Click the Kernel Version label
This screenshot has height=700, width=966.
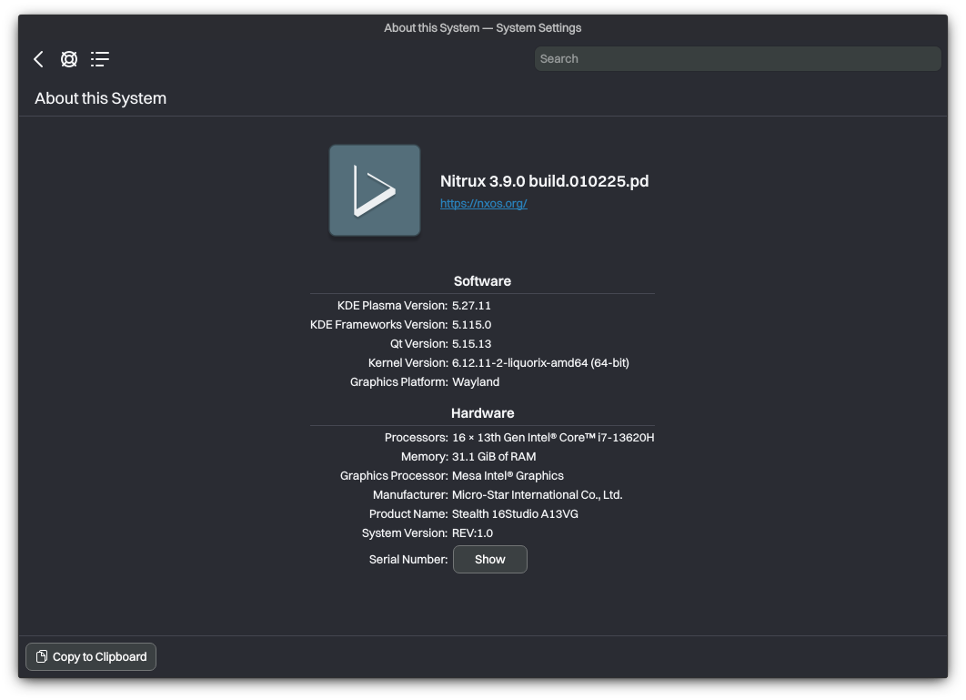[408, 363]
